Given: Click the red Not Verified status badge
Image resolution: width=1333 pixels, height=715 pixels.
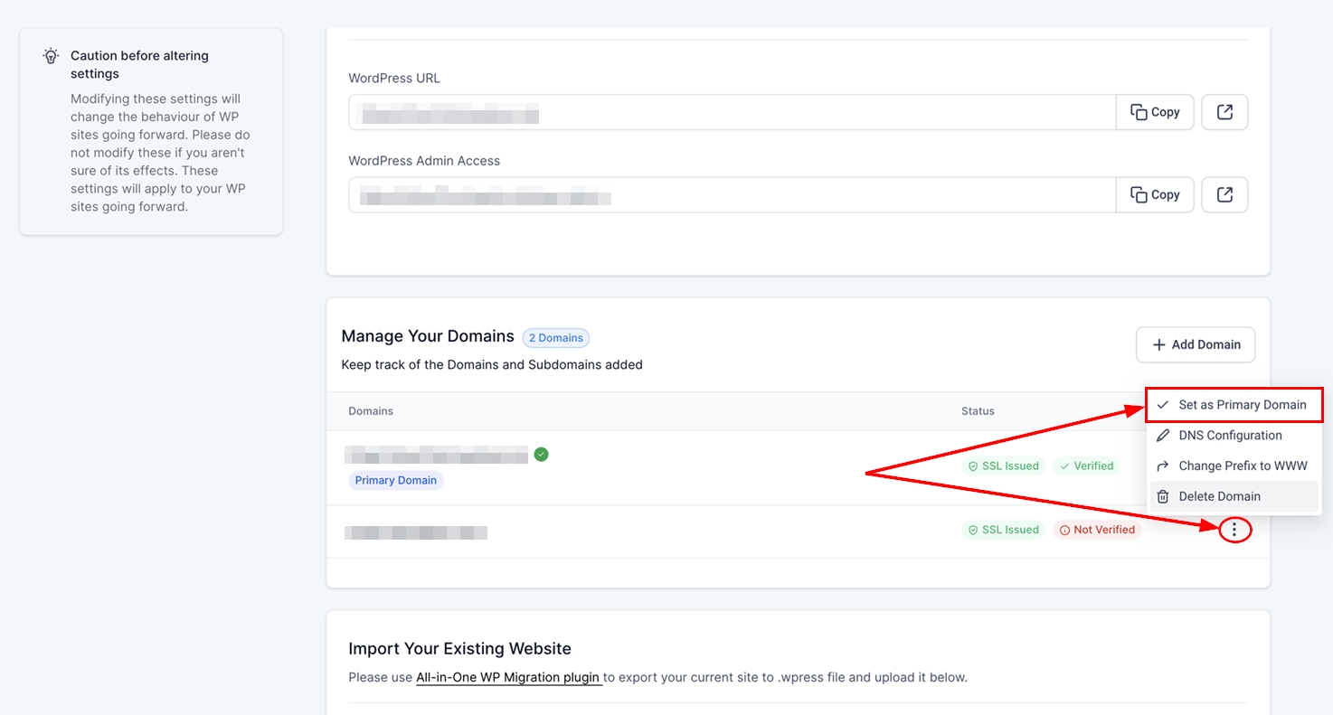Looking at the screenshot, I should pyautogui.click(x=1096, y=530).
